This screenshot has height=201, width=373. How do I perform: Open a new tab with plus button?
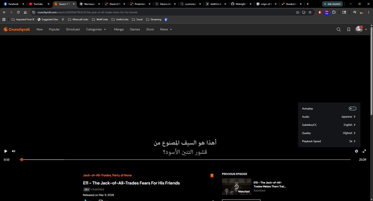pyautogui.click(x=308, y=4)
